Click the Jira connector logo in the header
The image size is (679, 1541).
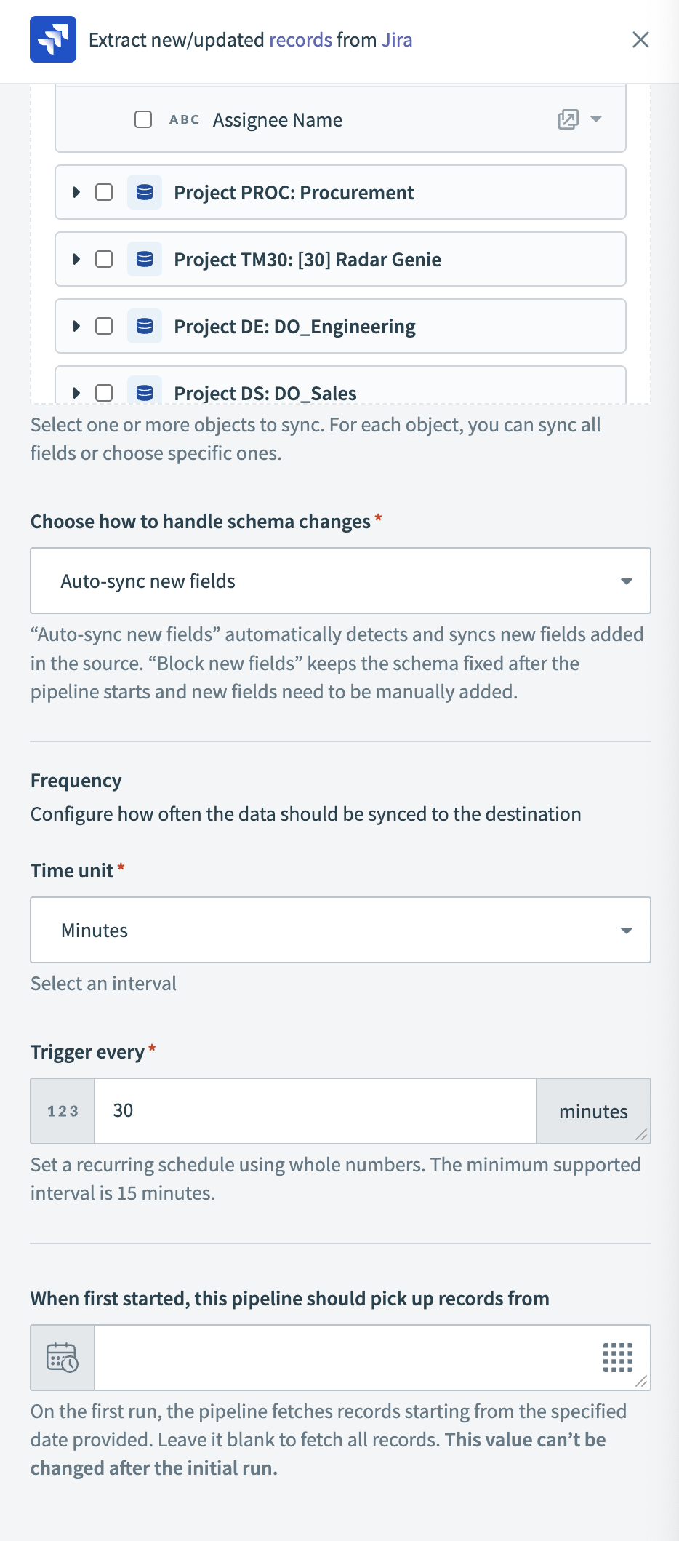tap(53, 40)
